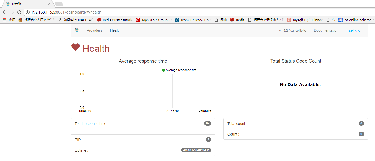The image size is (375, 161).
Task: Open the 福建省交通运输人才 bookmark
Action: [265, 20]
